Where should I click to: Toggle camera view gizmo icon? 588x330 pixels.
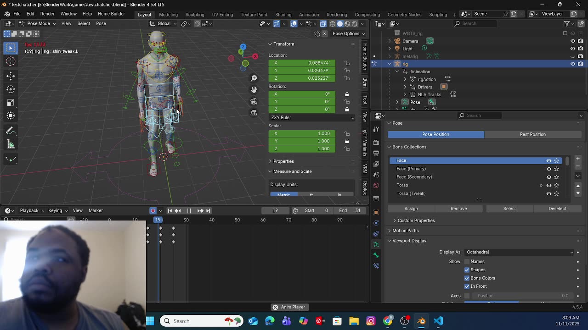254,101
